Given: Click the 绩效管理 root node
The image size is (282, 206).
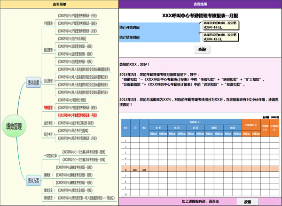Looking at the screenshot, I should click(14, 126).
